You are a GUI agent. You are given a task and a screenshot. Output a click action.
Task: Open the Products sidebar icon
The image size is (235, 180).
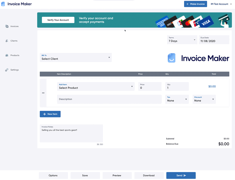7,55
